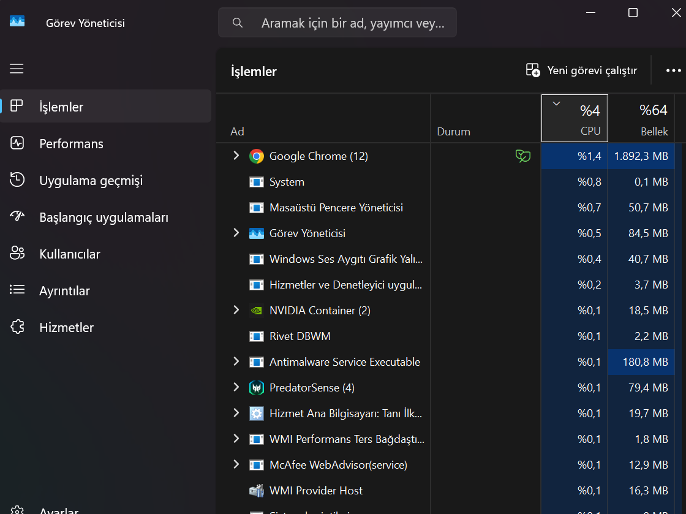Expand the NVIDIA Container (2) group
The image size is (686, 514).
(236, 310)
